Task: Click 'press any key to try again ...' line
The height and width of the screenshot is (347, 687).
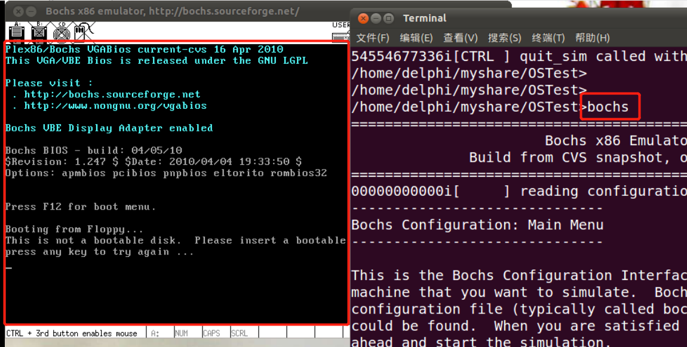Action: click(99, 252)
